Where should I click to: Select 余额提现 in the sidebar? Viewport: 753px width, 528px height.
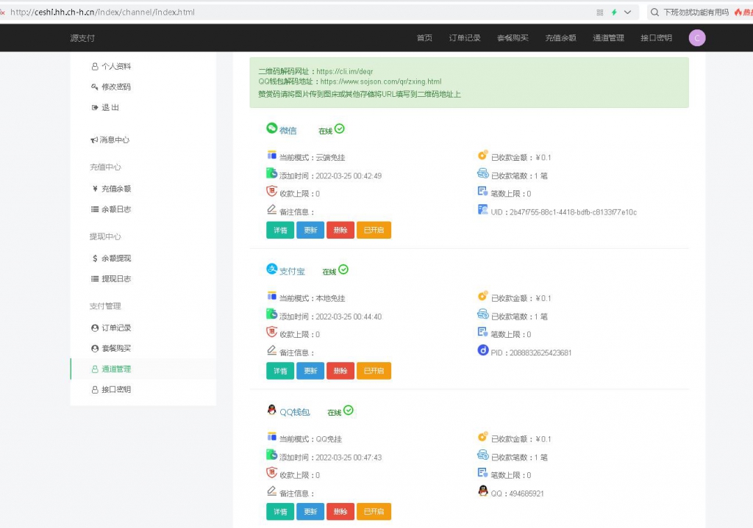coord(116,258)
